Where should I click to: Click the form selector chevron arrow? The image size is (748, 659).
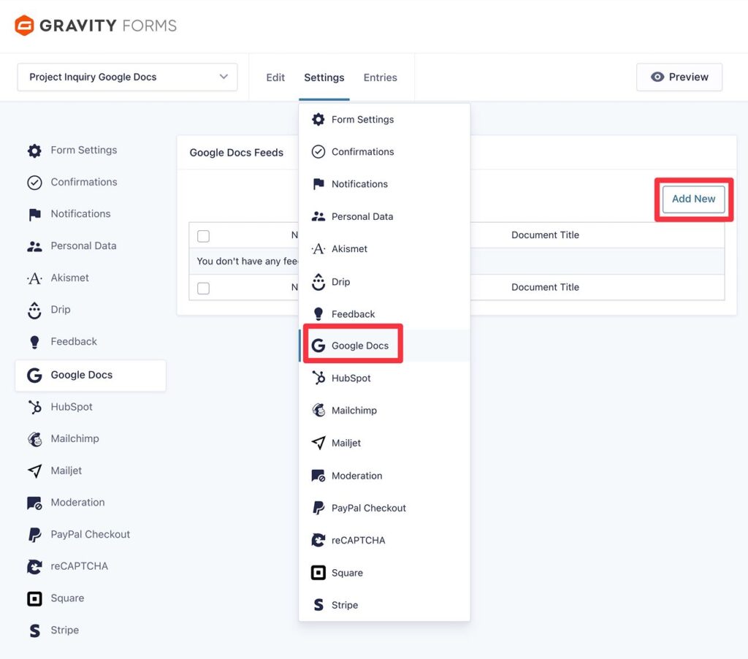tap(224, 77)
